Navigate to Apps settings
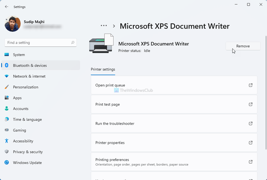 (40, 98)
